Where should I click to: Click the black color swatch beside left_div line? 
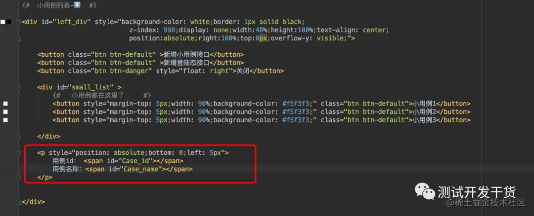[8, 22]
